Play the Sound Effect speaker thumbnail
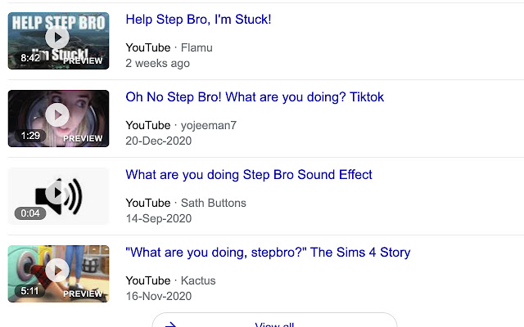 coord(57,194)
